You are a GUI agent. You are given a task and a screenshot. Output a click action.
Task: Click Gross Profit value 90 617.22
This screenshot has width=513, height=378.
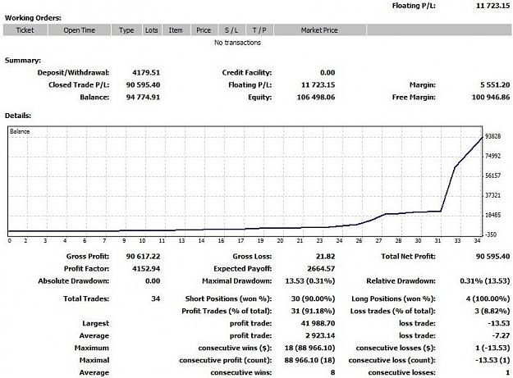[143, 257]
